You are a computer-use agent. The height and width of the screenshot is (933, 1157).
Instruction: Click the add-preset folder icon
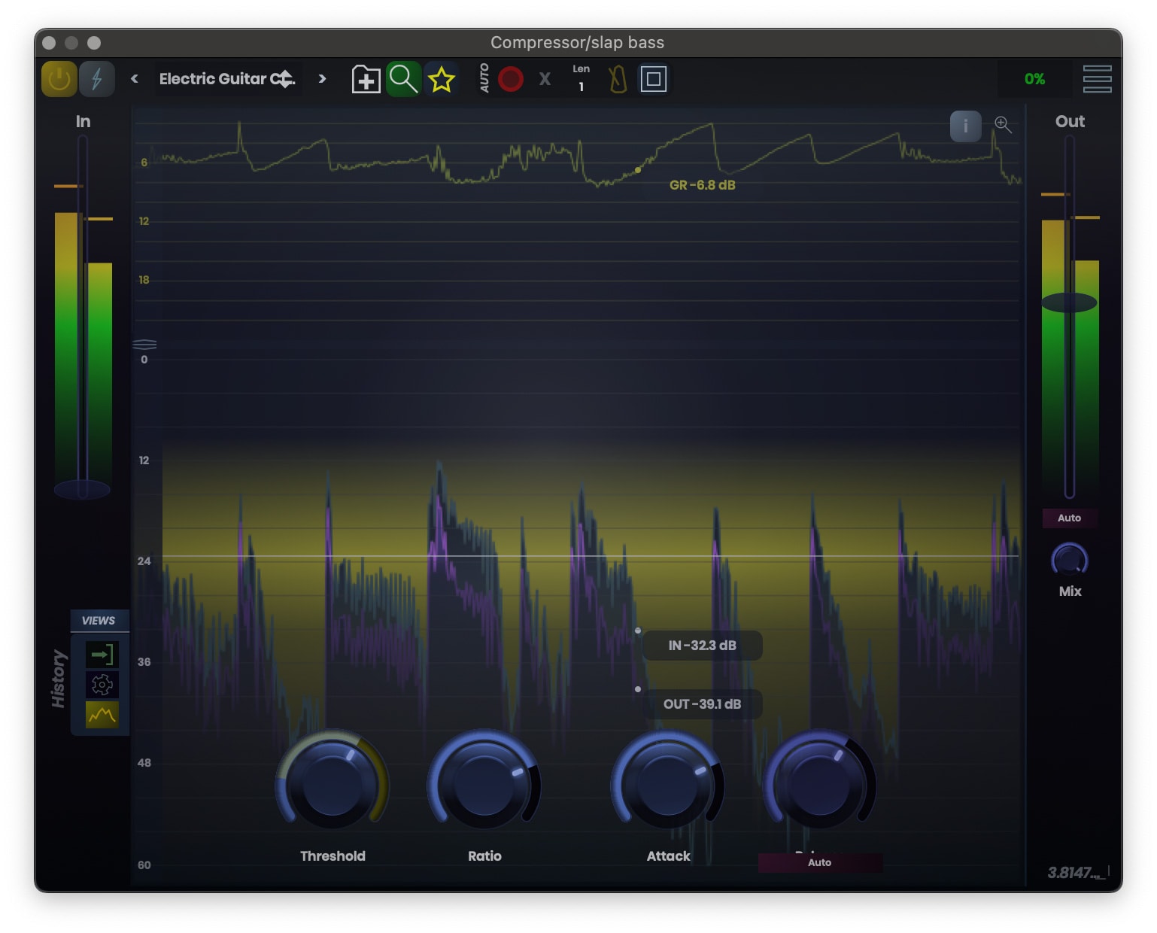coord(366,78)
